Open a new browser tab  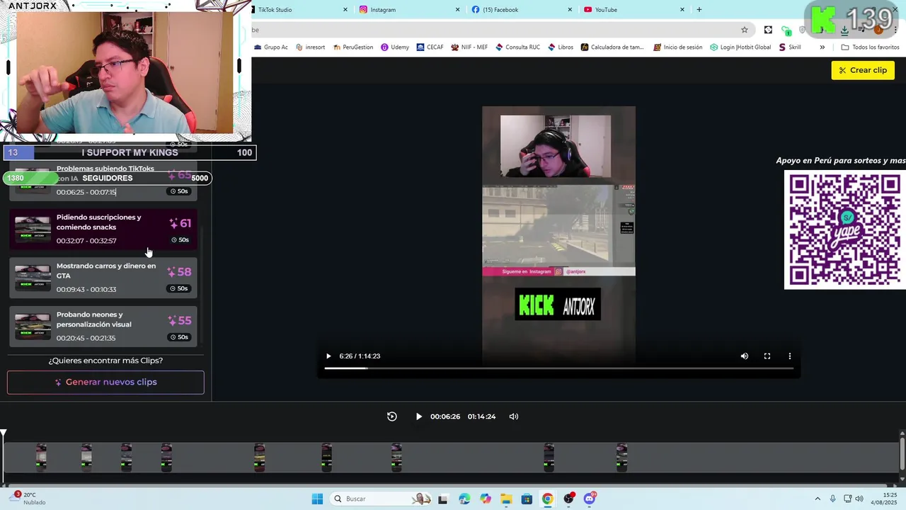(x=699, y=10)
